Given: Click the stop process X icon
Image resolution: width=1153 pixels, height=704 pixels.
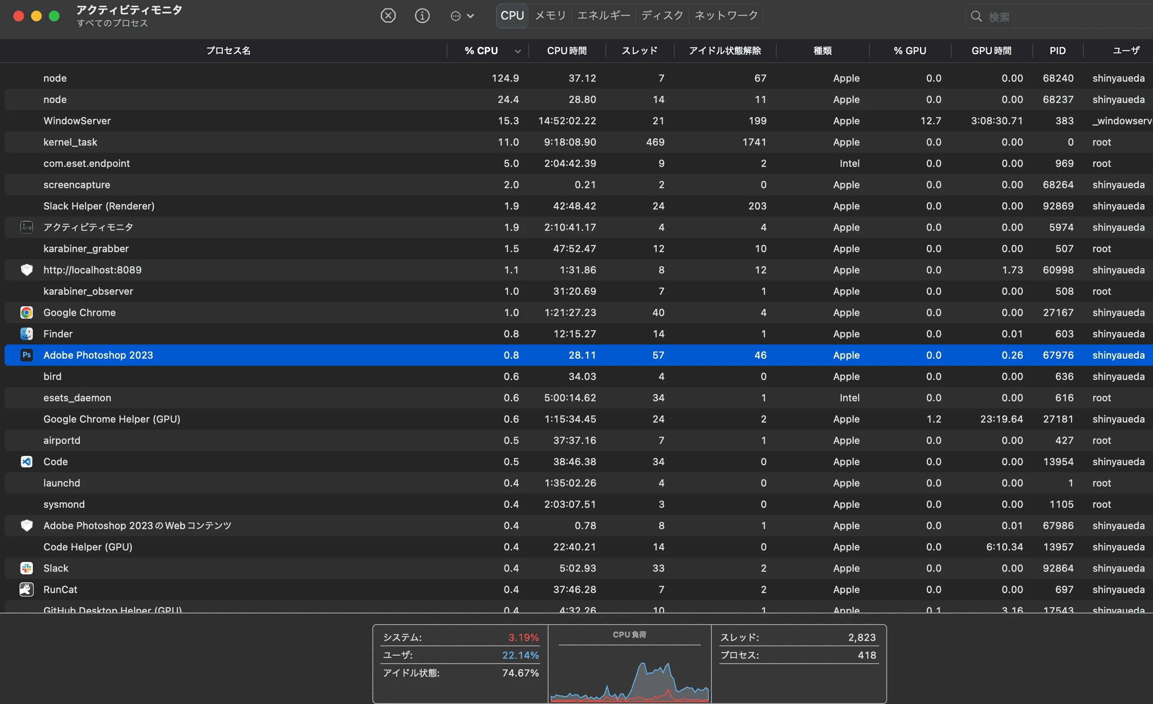Looking at the screenshot, I should pyautogui.click(x=388, y=16).
